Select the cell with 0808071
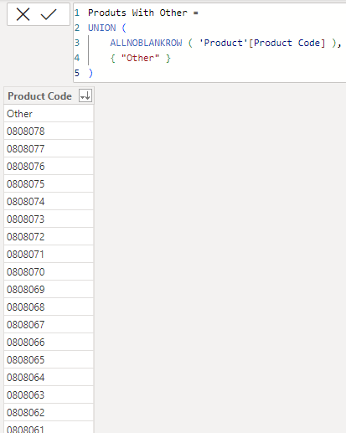This screenshot has width=346, height=433. 49,255
